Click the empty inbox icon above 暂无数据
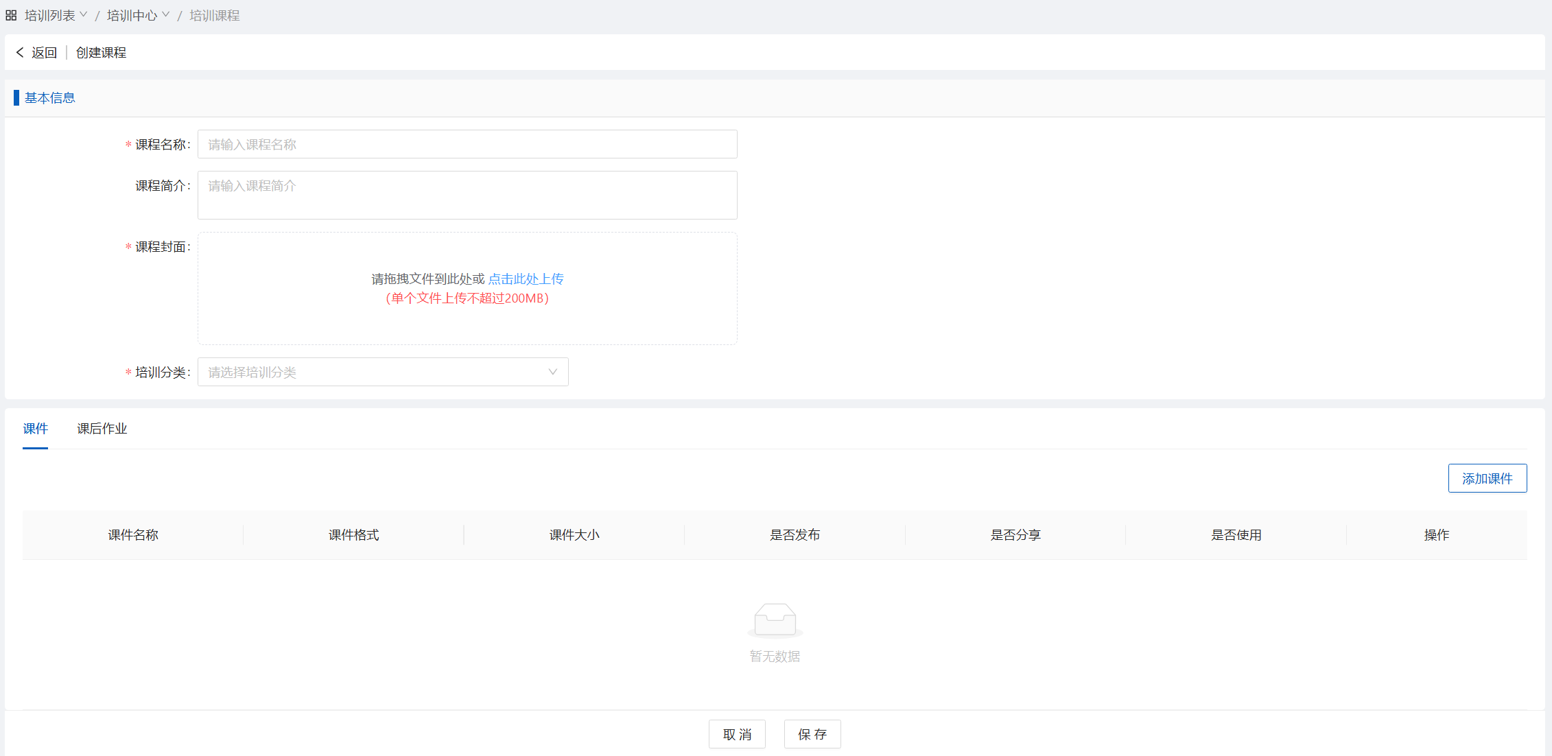The height and width of the screenshot is (756, 1552). (x=775, y=620)
